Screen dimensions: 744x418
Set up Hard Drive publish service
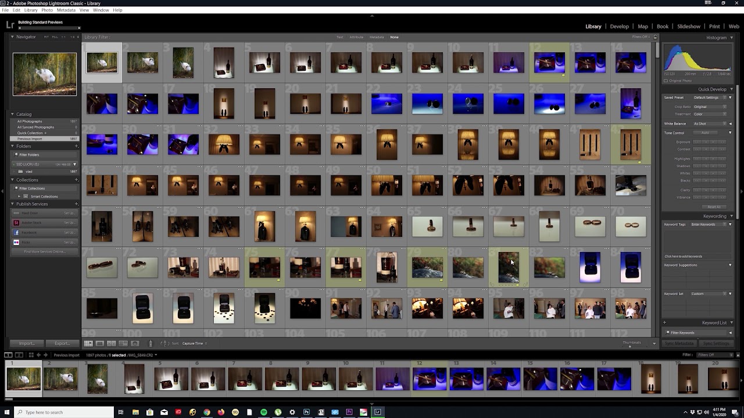coord(69,213)
